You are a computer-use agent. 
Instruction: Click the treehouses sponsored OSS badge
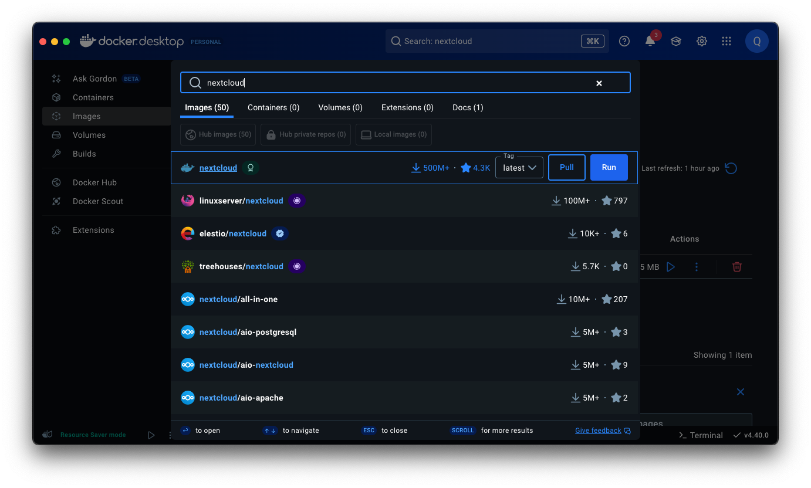point(296,266)
